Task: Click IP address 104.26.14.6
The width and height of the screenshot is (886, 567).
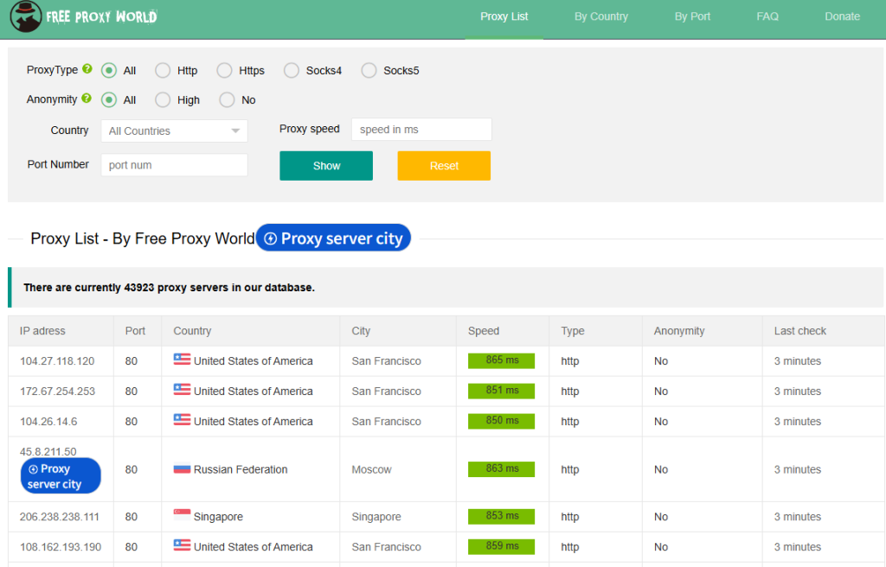Action: coord(48,421)
